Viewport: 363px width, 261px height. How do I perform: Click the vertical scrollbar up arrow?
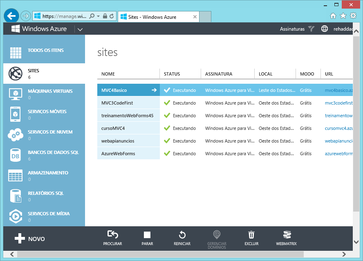click(356, 31)
